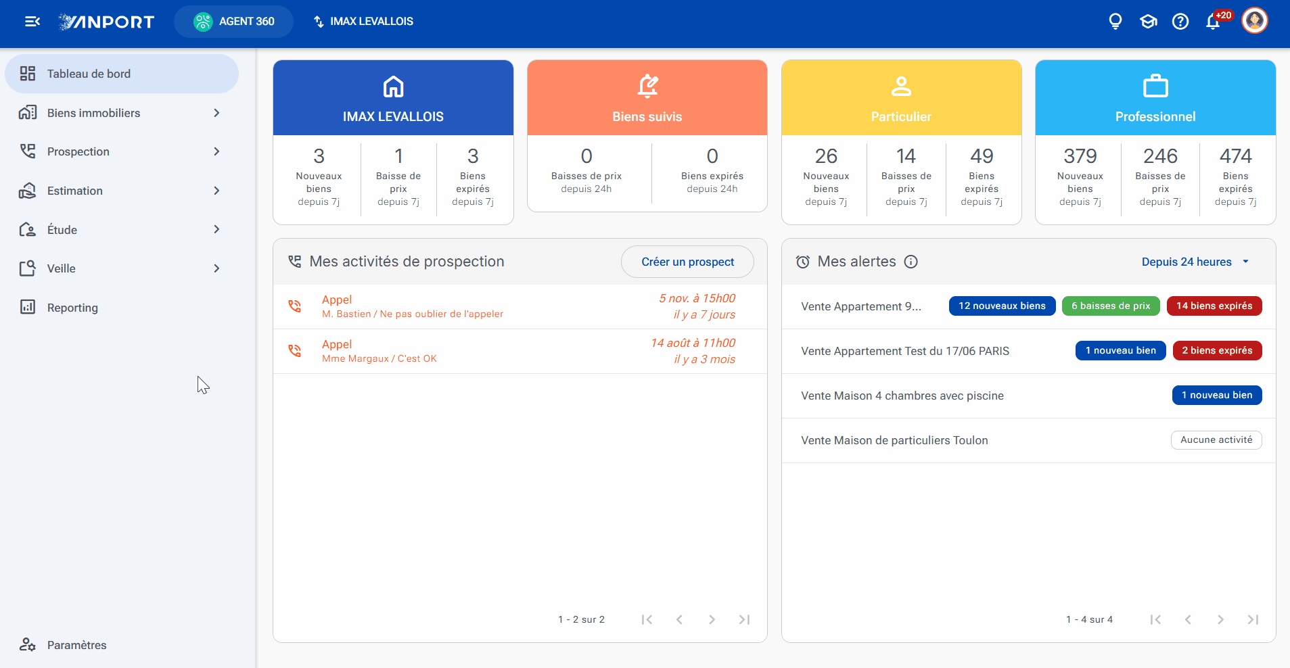Open Paramètres settings
The height and width of the screenshot is (668, 1290).
tap(122, 645)
